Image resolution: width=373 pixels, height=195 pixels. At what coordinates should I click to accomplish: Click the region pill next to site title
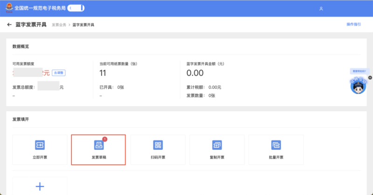point(76,8)
